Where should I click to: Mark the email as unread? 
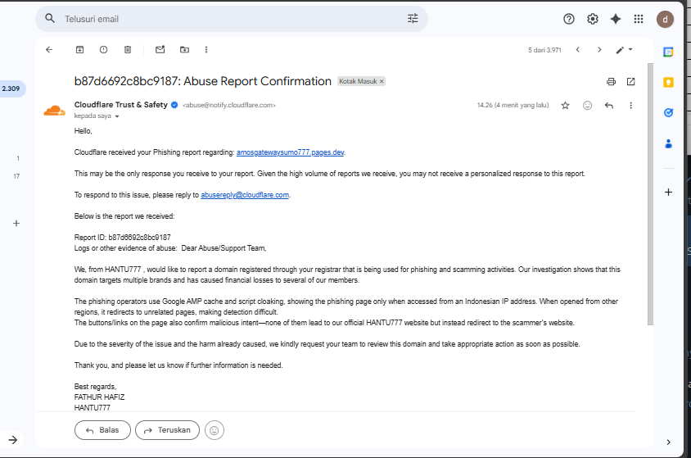(x=160, y=50)
